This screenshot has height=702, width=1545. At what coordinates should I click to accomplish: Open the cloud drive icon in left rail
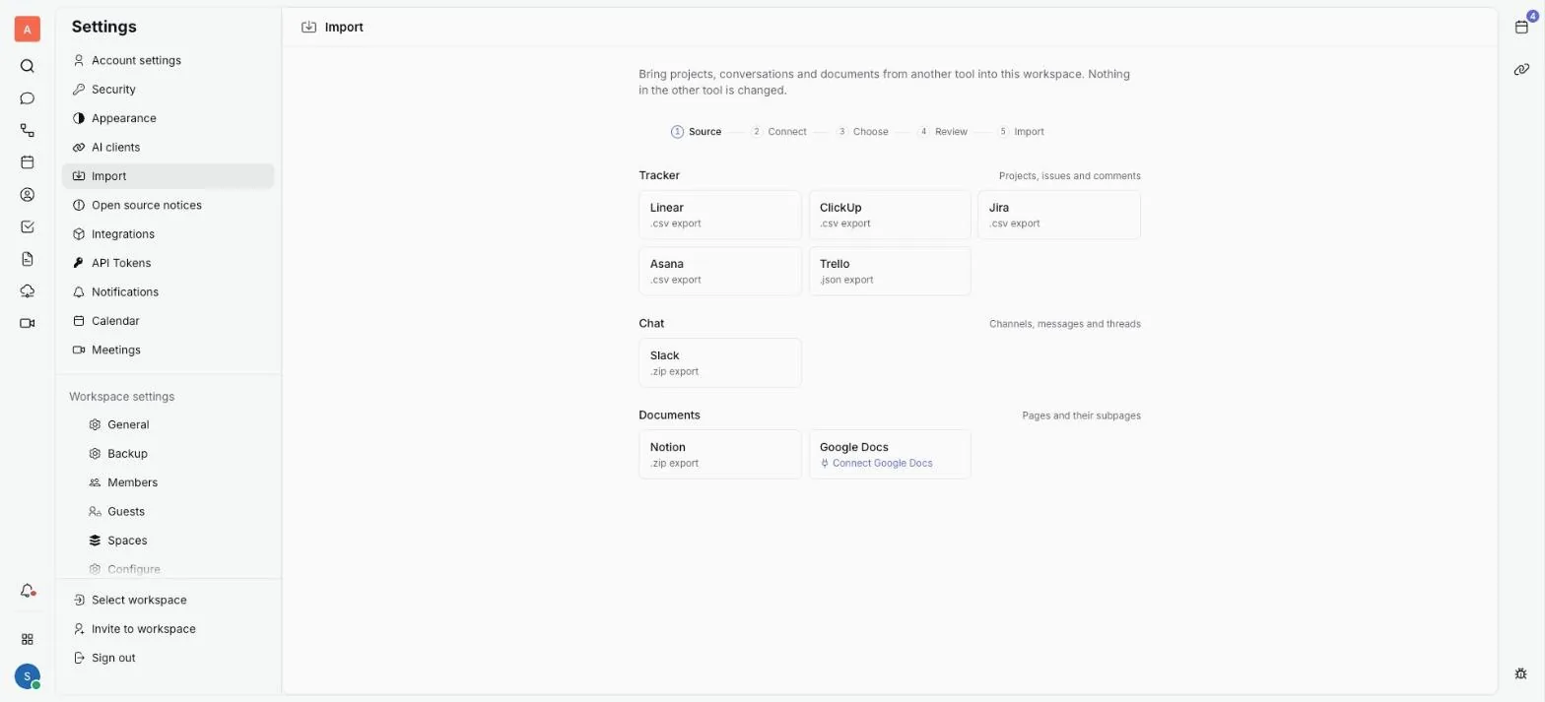28,290
